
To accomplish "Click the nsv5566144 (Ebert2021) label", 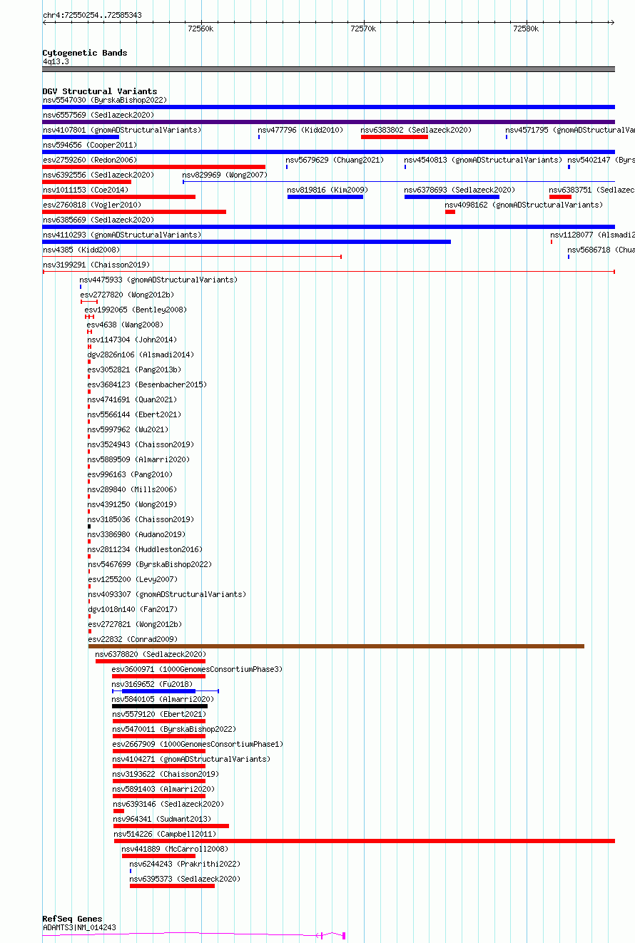I will point(135,415).
